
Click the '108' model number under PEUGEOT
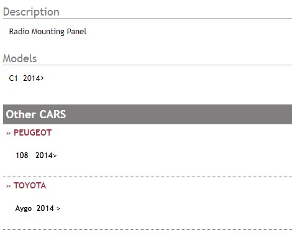22,155
